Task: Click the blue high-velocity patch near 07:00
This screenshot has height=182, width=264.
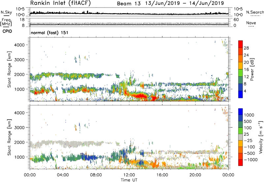Action: pyautogui.click(x=89, y=158)
